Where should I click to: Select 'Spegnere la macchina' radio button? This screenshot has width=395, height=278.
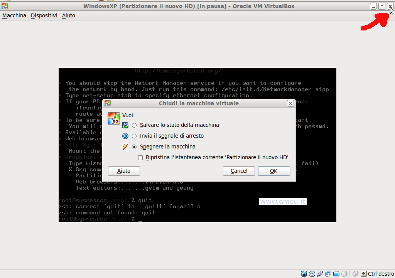(134, 147)
